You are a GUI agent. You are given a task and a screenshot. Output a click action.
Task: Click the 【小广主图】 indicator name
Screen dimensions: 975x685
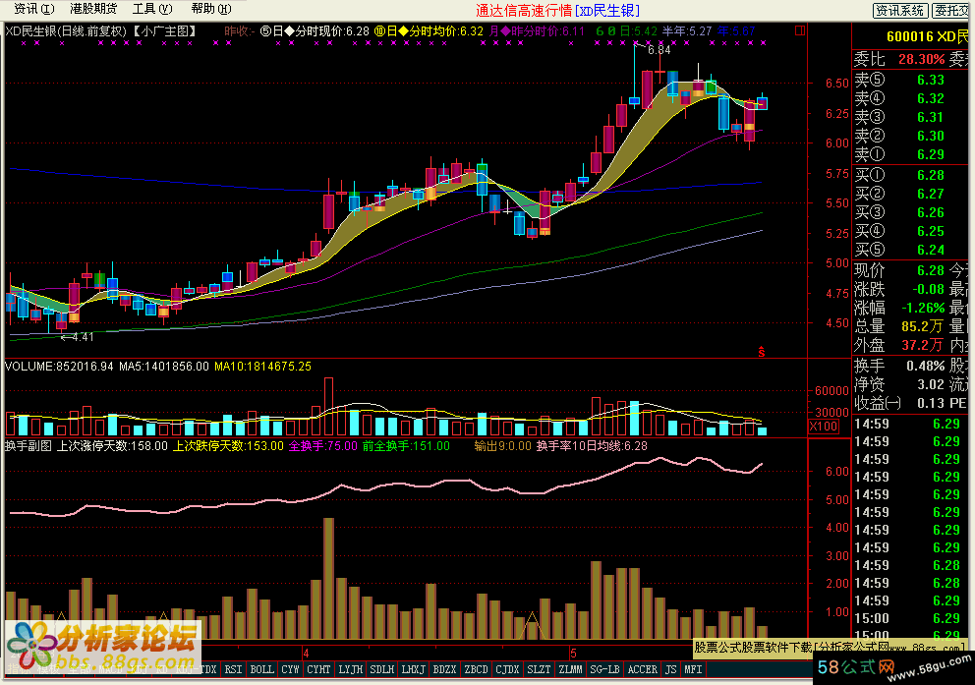click(164, 30)
